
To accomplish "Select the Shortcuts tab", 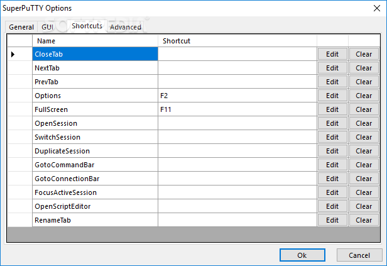I will [x=87, y=26].
